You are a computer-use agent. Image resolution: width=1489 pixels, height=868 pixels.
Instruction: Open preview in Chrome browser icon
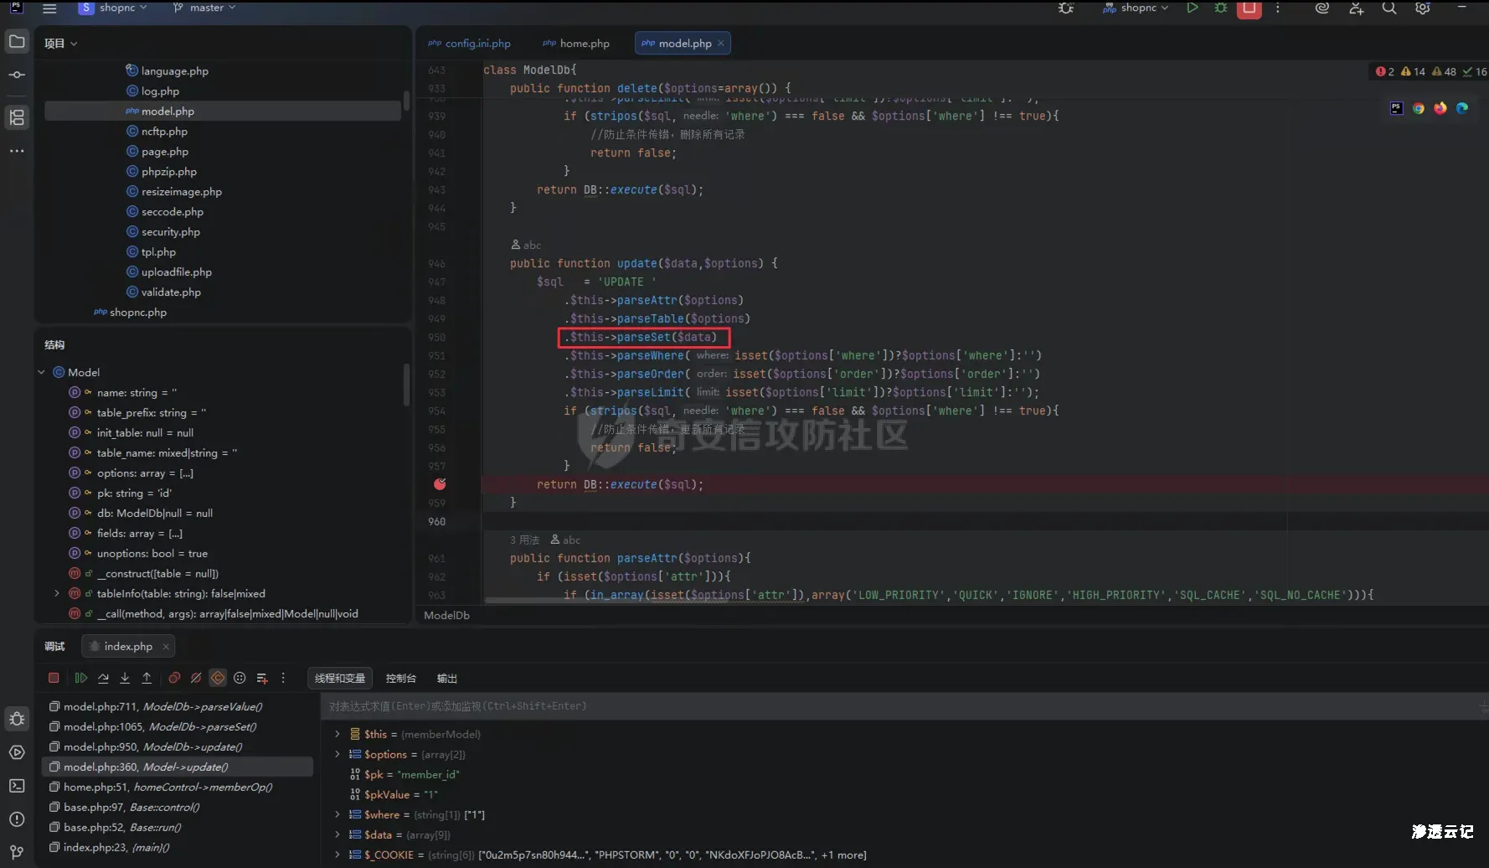(1418, 108)
